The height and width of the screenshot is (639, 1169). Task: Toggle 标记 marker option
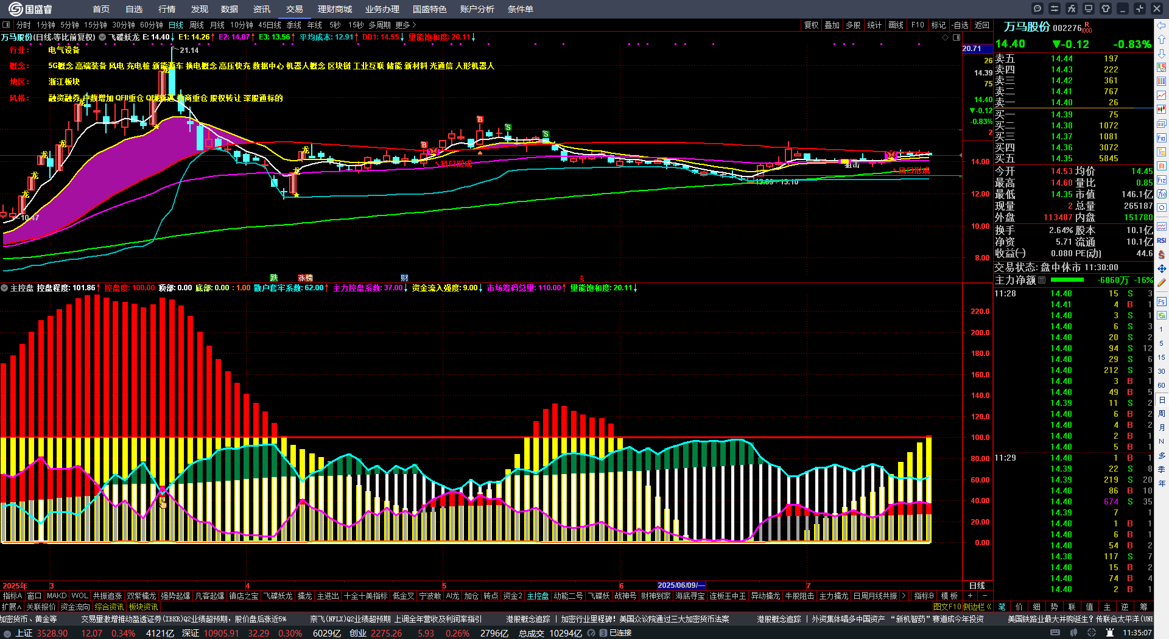pyautogui.click(x=938, y=25)
